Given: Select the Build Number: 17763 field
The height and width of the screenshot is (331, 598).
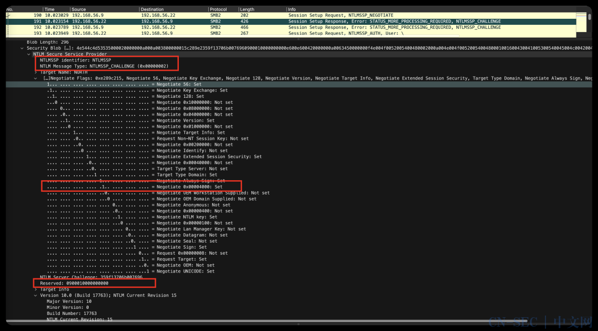Looking at the screenshot, I should (71, 313).
